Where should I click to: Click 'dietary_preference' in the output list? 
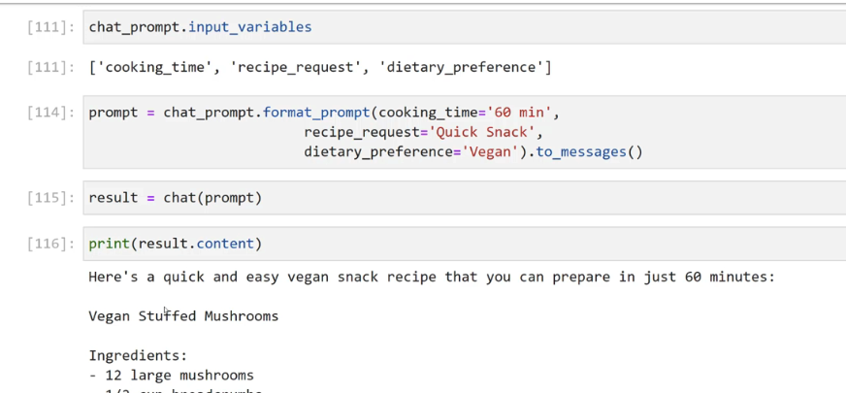[469, 68]
